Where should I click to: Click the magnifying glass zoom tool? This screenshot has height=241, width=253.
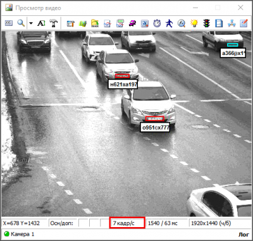point(21,23)
